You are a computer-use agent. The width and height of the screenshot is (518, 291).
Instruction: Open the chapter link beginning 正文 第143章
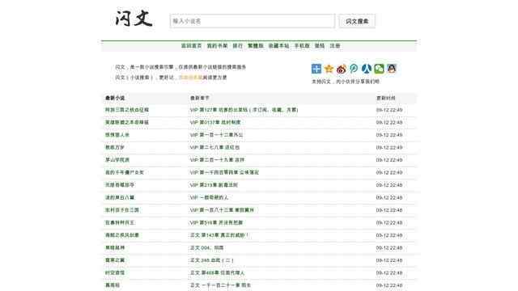(x=219, y=235)
